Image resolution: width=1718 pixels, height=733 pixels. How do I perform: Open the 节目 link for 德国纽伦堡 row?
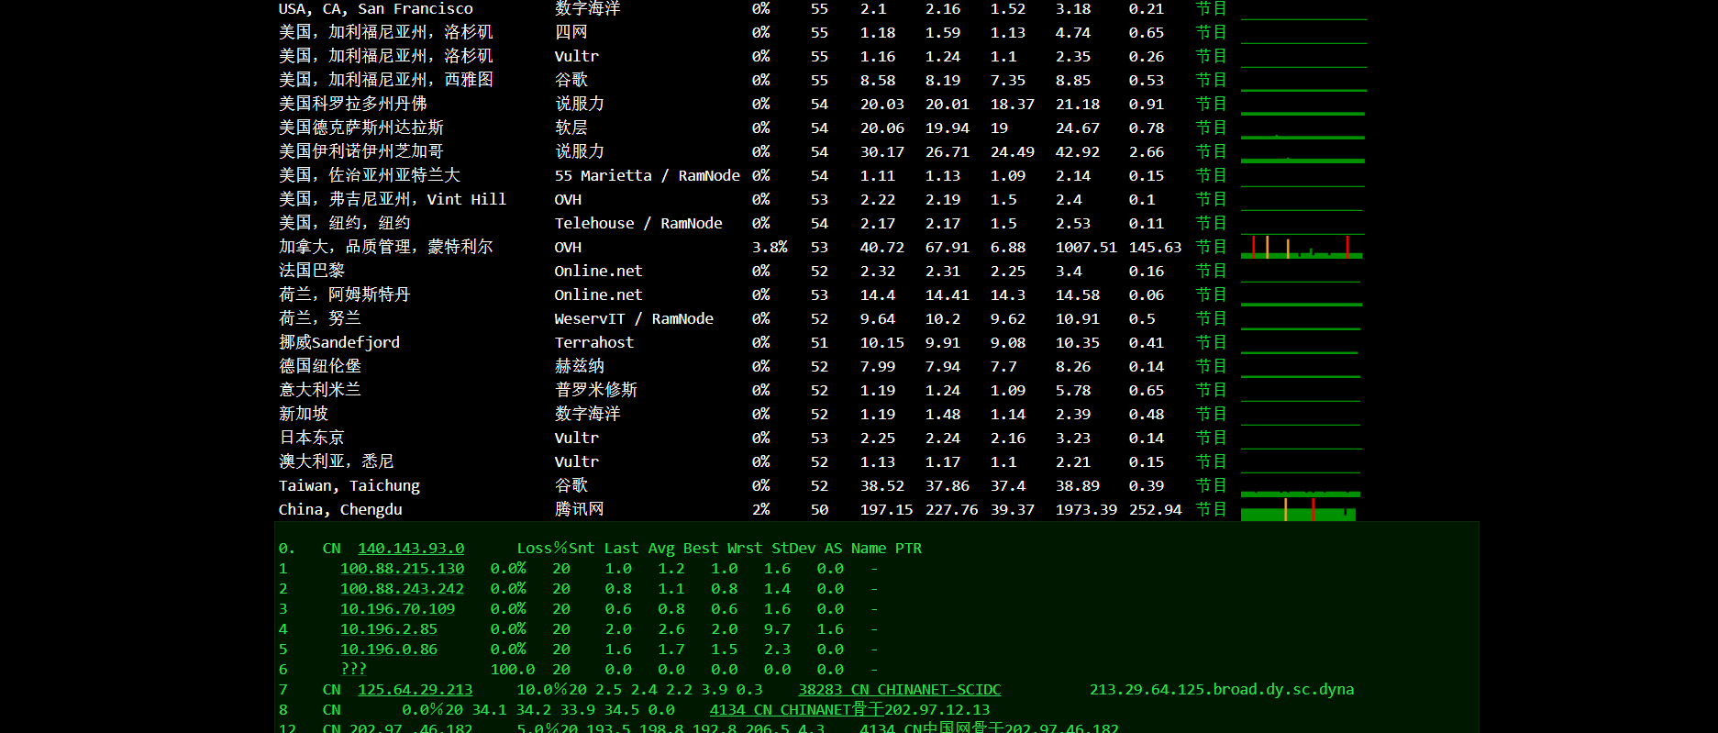pos(1211,366)
